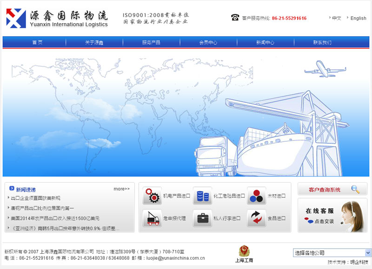Select the gears icon for 机电产品进口

pyautogui.click(x=153, y=195)
